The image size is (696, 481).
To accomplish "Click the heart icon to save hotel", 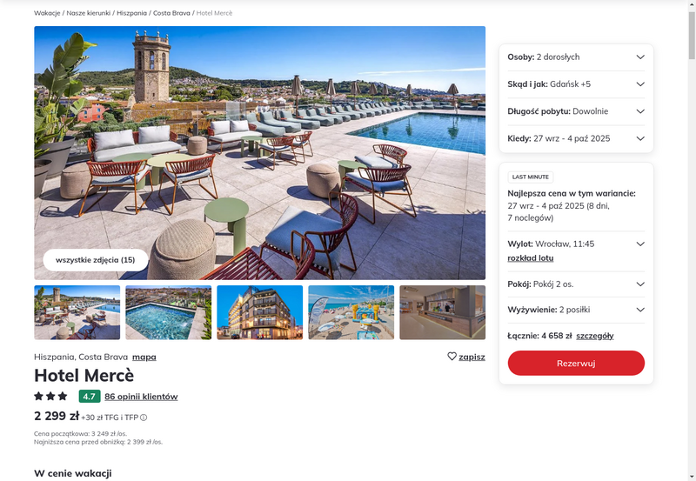I will tap(452, 357).
